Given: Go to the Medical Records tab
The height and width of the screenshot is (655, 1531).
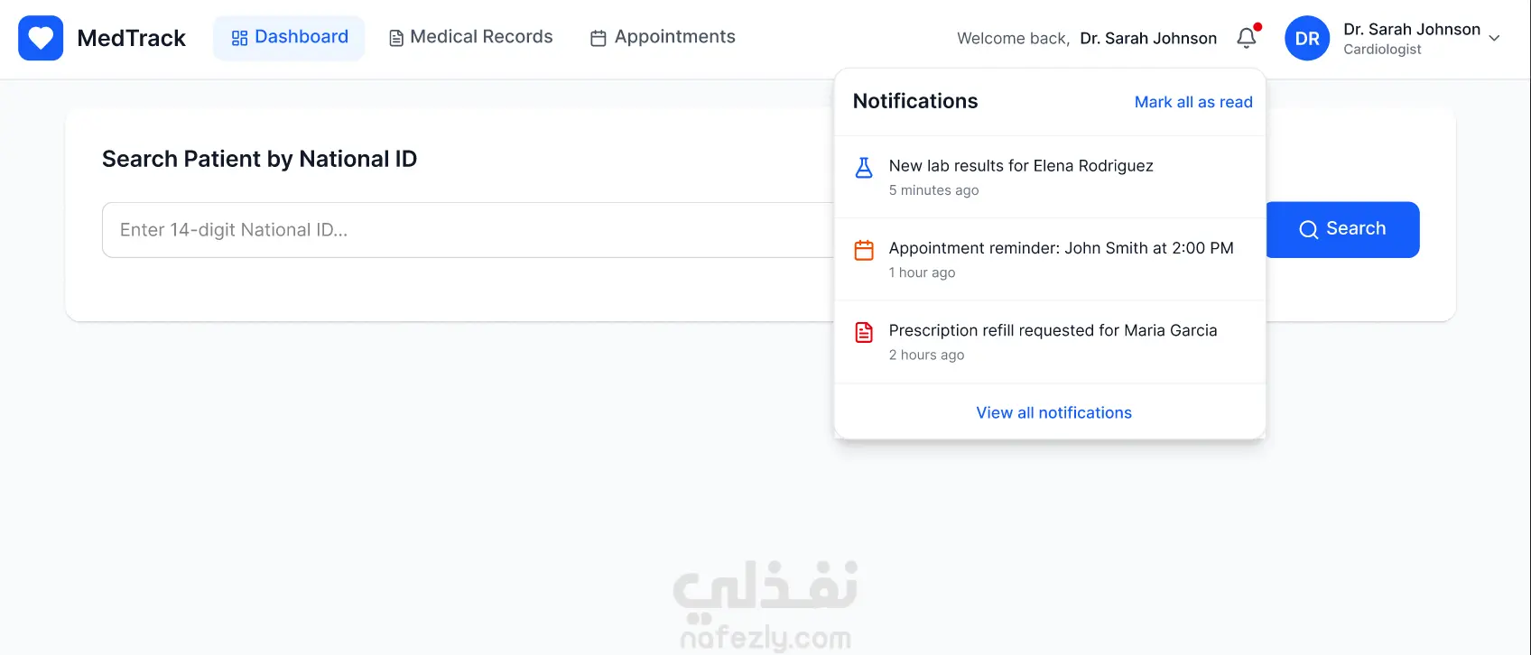Looking at the screenshot, I should point(470,38).
